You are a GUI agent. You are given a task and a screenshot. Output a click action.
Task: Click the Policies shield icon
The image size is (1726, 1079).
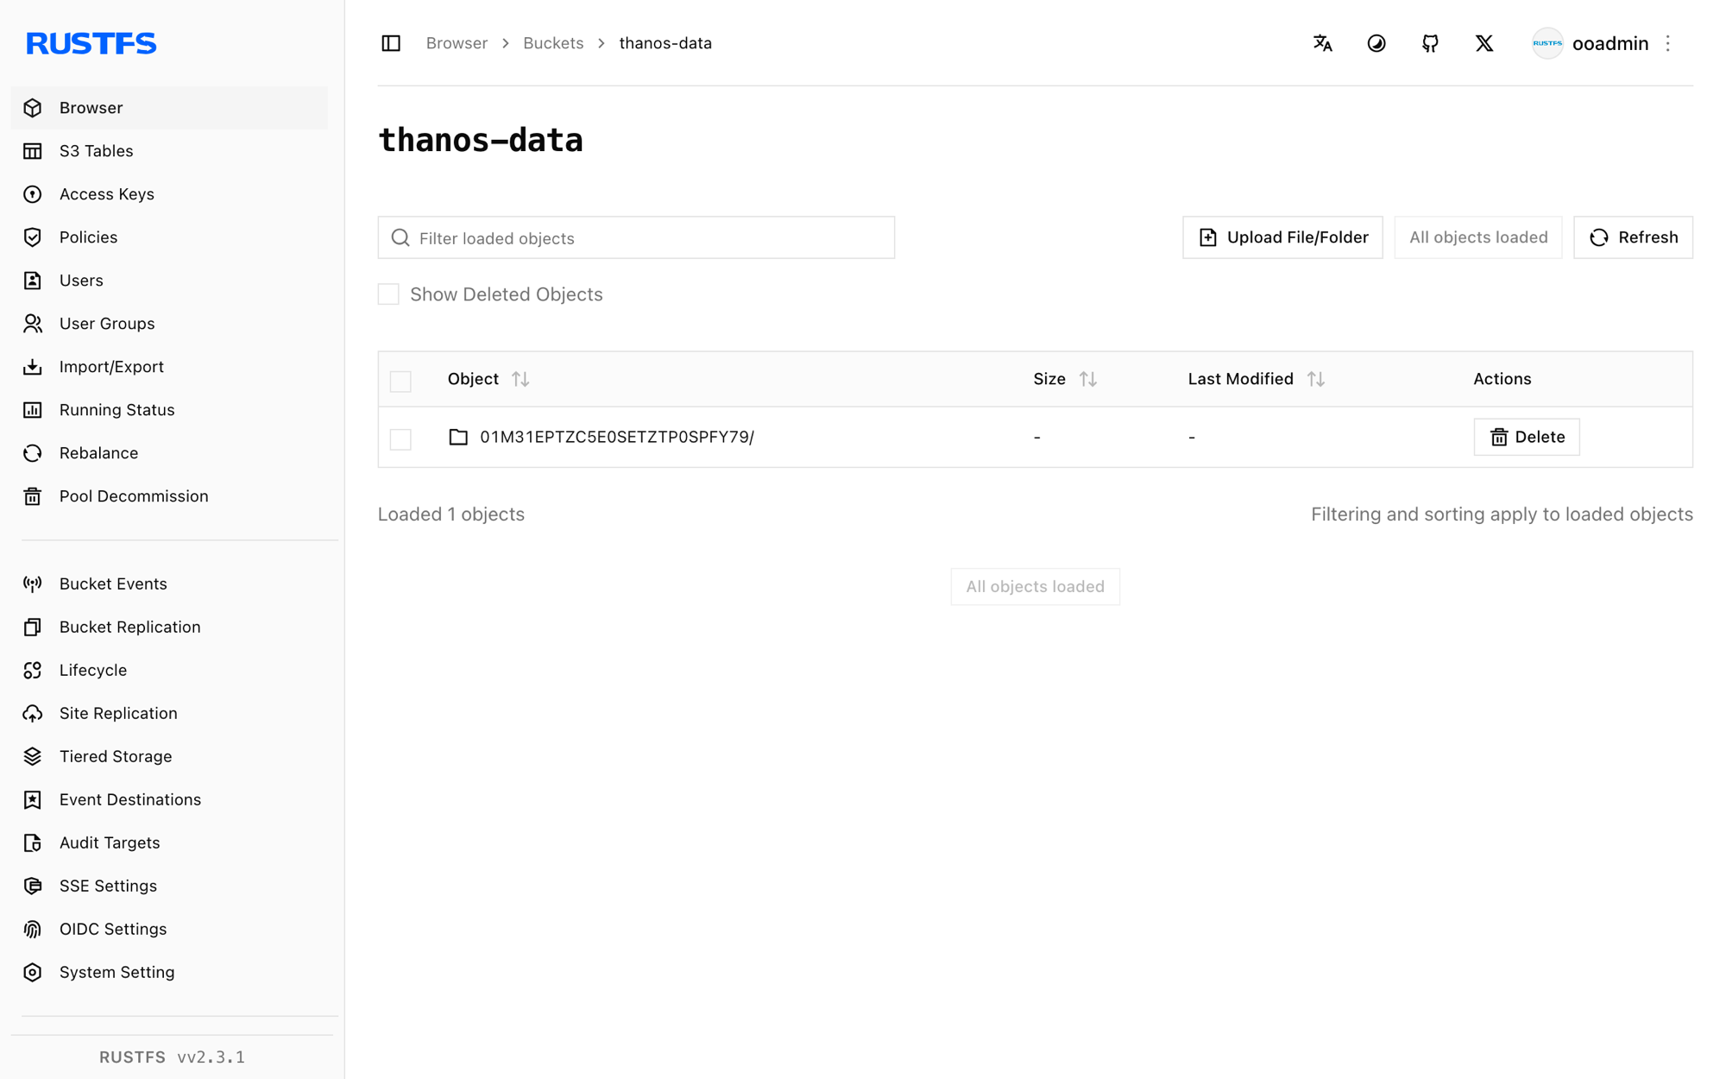point(33,237)
